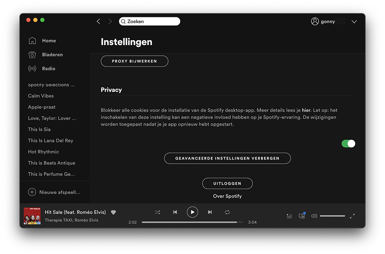Click the Bladeren browse icon
This screenshot has width=385, height=254.
pyautogui.click(x=32, y=55)
